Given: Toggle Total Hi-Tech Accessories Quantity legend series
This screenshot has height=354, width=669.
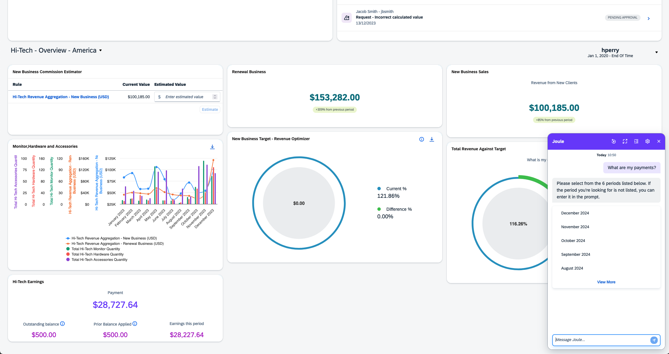Looking at the screenshot, I should click(x=99, y=259).
